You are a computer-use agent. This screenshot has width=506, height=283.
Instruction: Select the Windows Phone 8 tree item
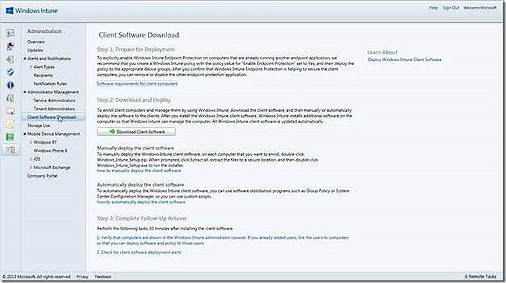pos(51,151)
